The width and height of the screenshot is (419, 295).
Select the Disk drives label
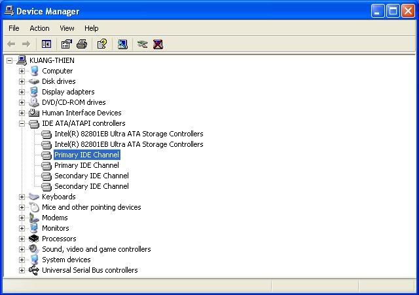pos(59,81)
